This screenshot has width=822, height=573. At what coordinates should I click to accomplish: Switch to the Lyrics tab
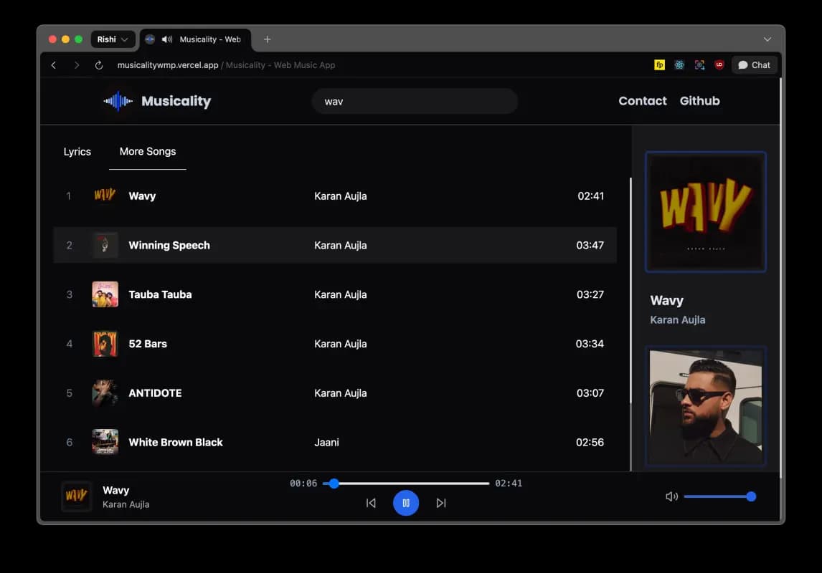[x=77, y=151]
